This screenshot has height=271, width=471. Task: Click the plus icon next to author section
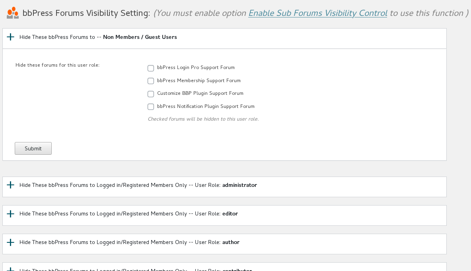(10, 242)
